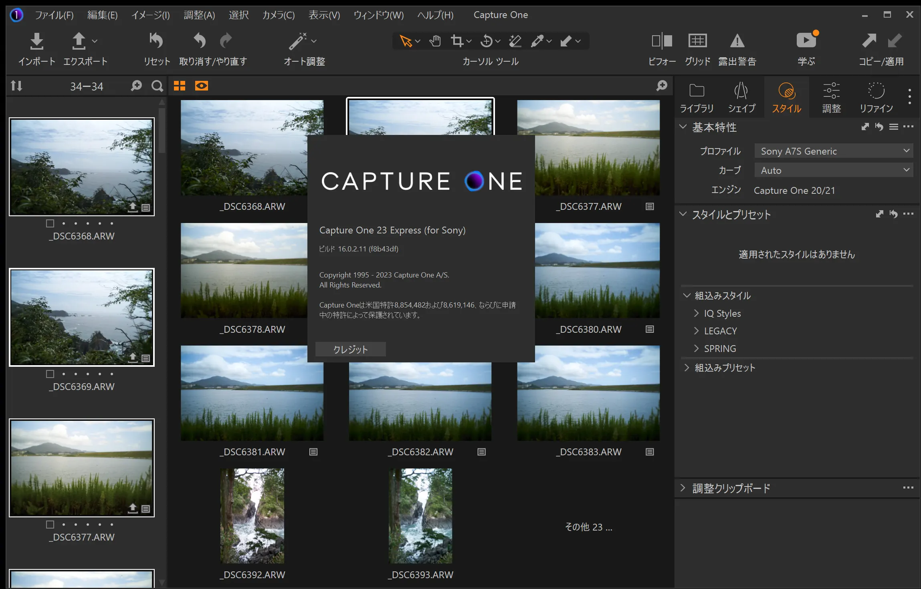
Task: Click the Undo arrow icon
Action: click(199, 40)
